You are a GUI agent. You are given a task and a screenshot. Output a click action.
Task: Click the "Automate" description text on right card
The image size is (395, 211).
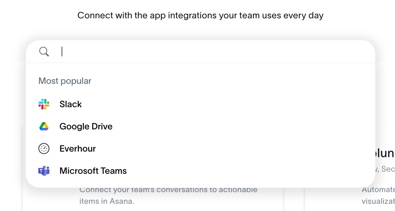coord(378,190)
